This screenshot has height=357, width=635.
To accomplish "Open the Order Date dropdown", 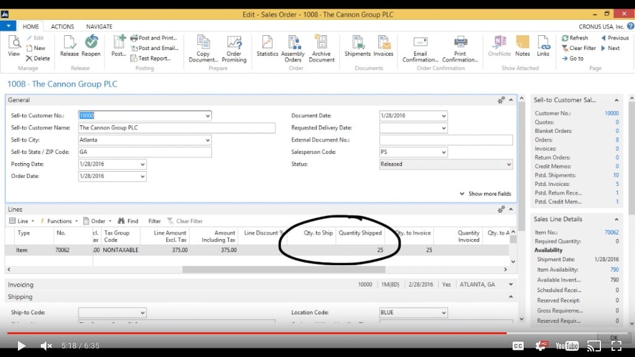I will pyautogui.click(x=143, y=177).
